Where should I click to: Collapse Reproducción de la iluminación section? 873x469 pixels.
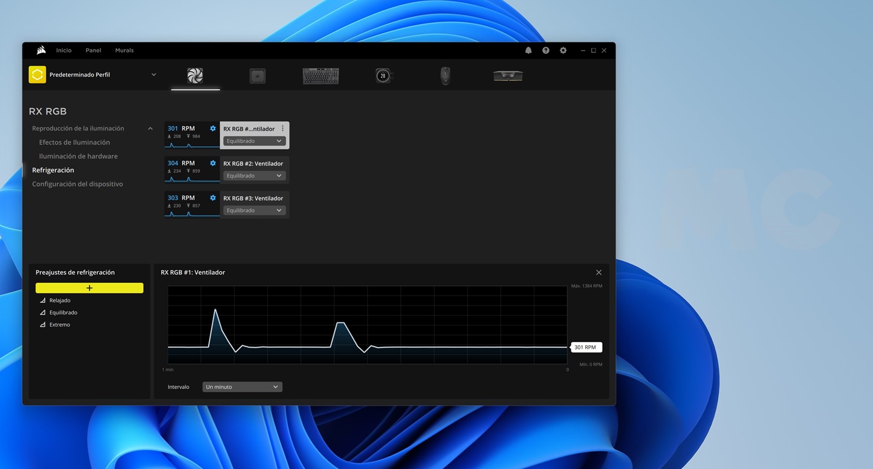[x=151, y=129]
